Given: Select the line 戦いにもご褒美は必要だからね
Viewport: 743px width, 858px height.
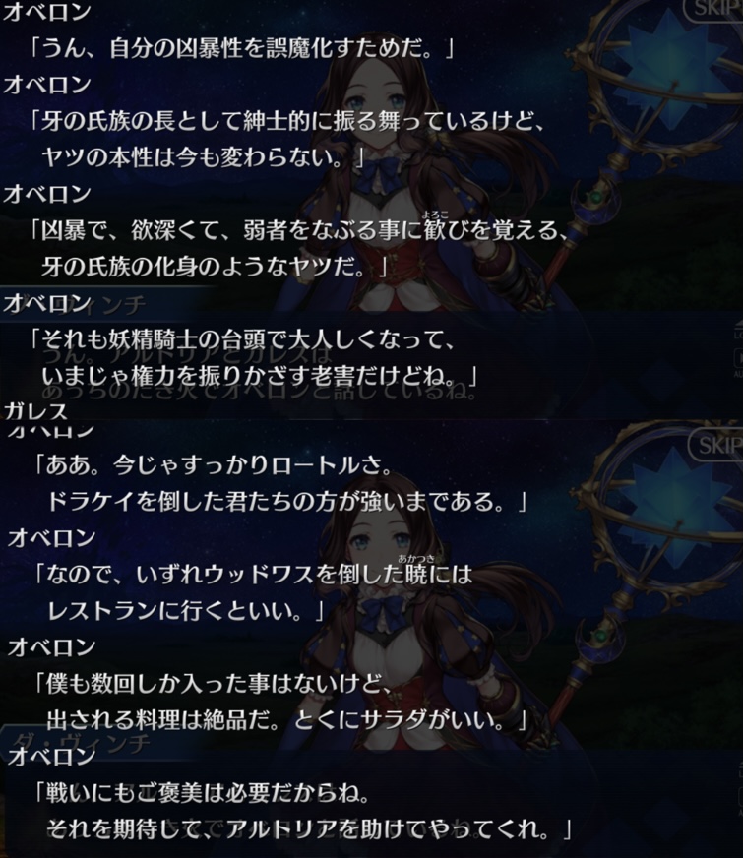Looking at the screenshot, I should [202, 792].
